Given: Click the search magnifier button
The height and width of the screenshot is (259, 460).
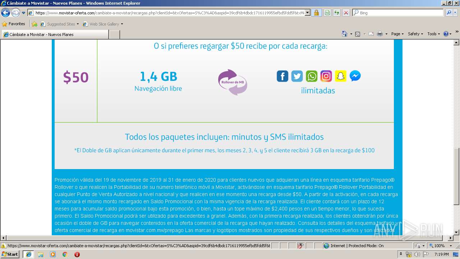Looking at the screenshot, I should click(x=449, y=13).
